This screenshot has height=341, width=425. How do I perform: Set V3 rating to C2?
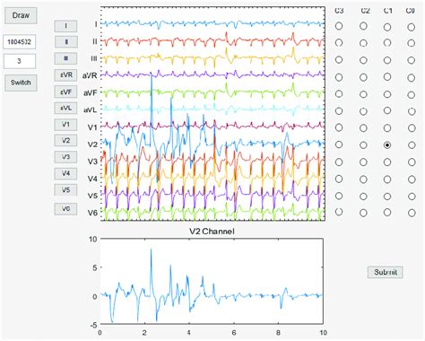click(363, 162)
